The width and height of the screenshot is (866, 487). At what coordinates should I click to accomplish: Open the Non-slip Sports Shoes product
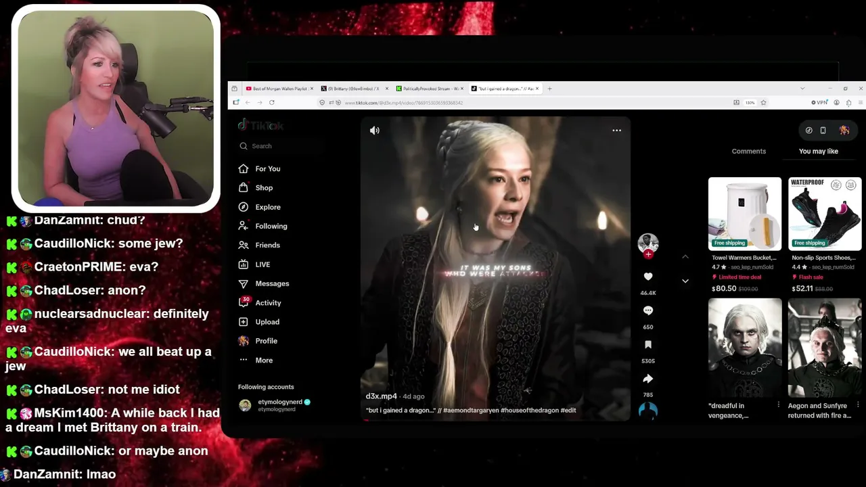[x=825, y=214]
